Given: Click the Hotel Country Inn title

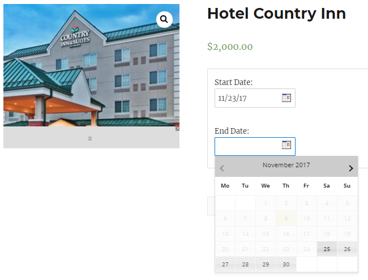Looking at the screenshot, I should tap(276, 14).
